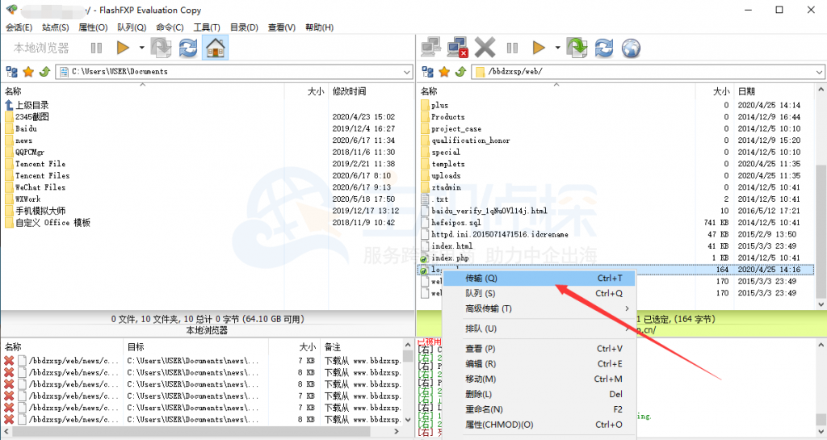Click the remote folder tree icon
This screenshot has height=440, width=827.
pos(428,72)
